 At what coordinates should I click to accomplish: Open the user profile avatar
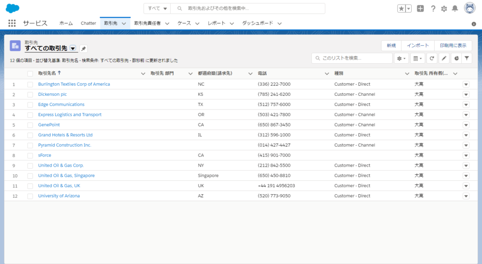click(x=469, y=9)
